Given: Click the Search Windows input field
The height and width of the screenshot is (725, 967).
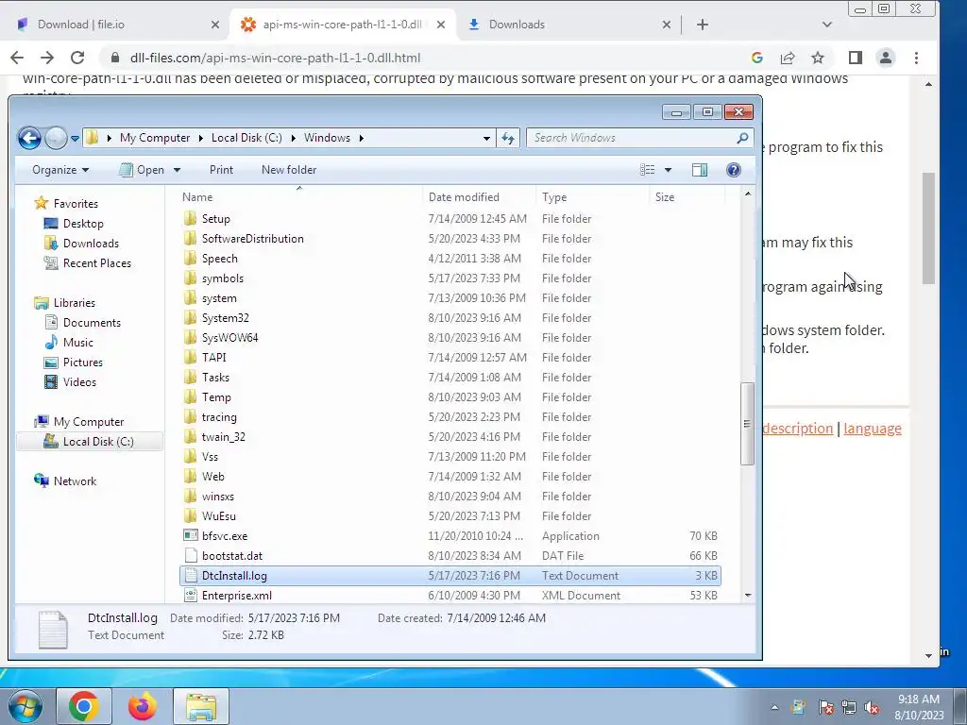Looking at the screenshot, I should [x=632, y=138].
